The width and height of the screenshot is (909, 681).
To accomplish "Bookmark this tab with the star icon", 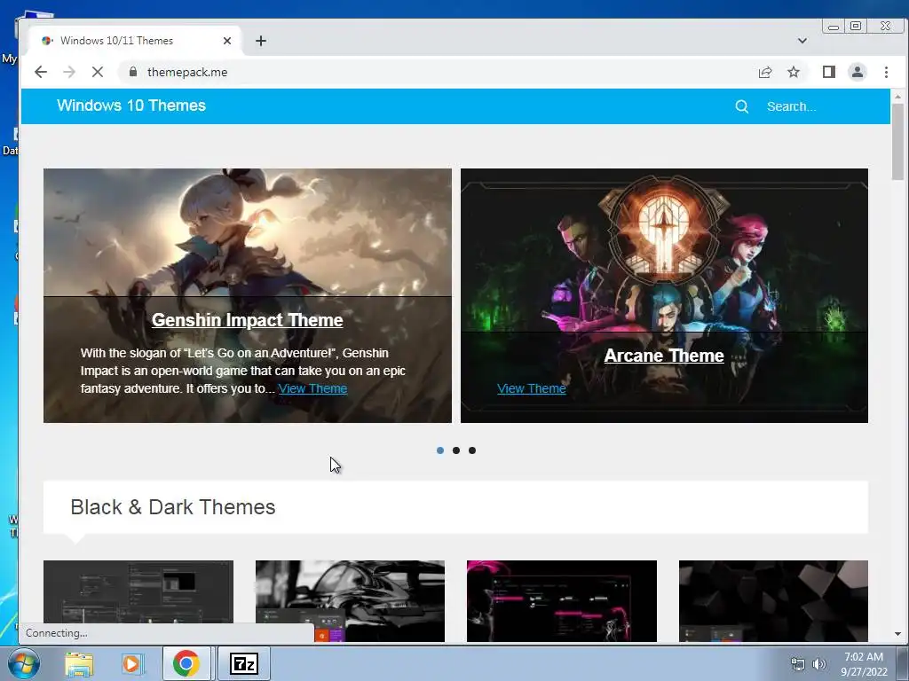I will (x=794, y=73).
